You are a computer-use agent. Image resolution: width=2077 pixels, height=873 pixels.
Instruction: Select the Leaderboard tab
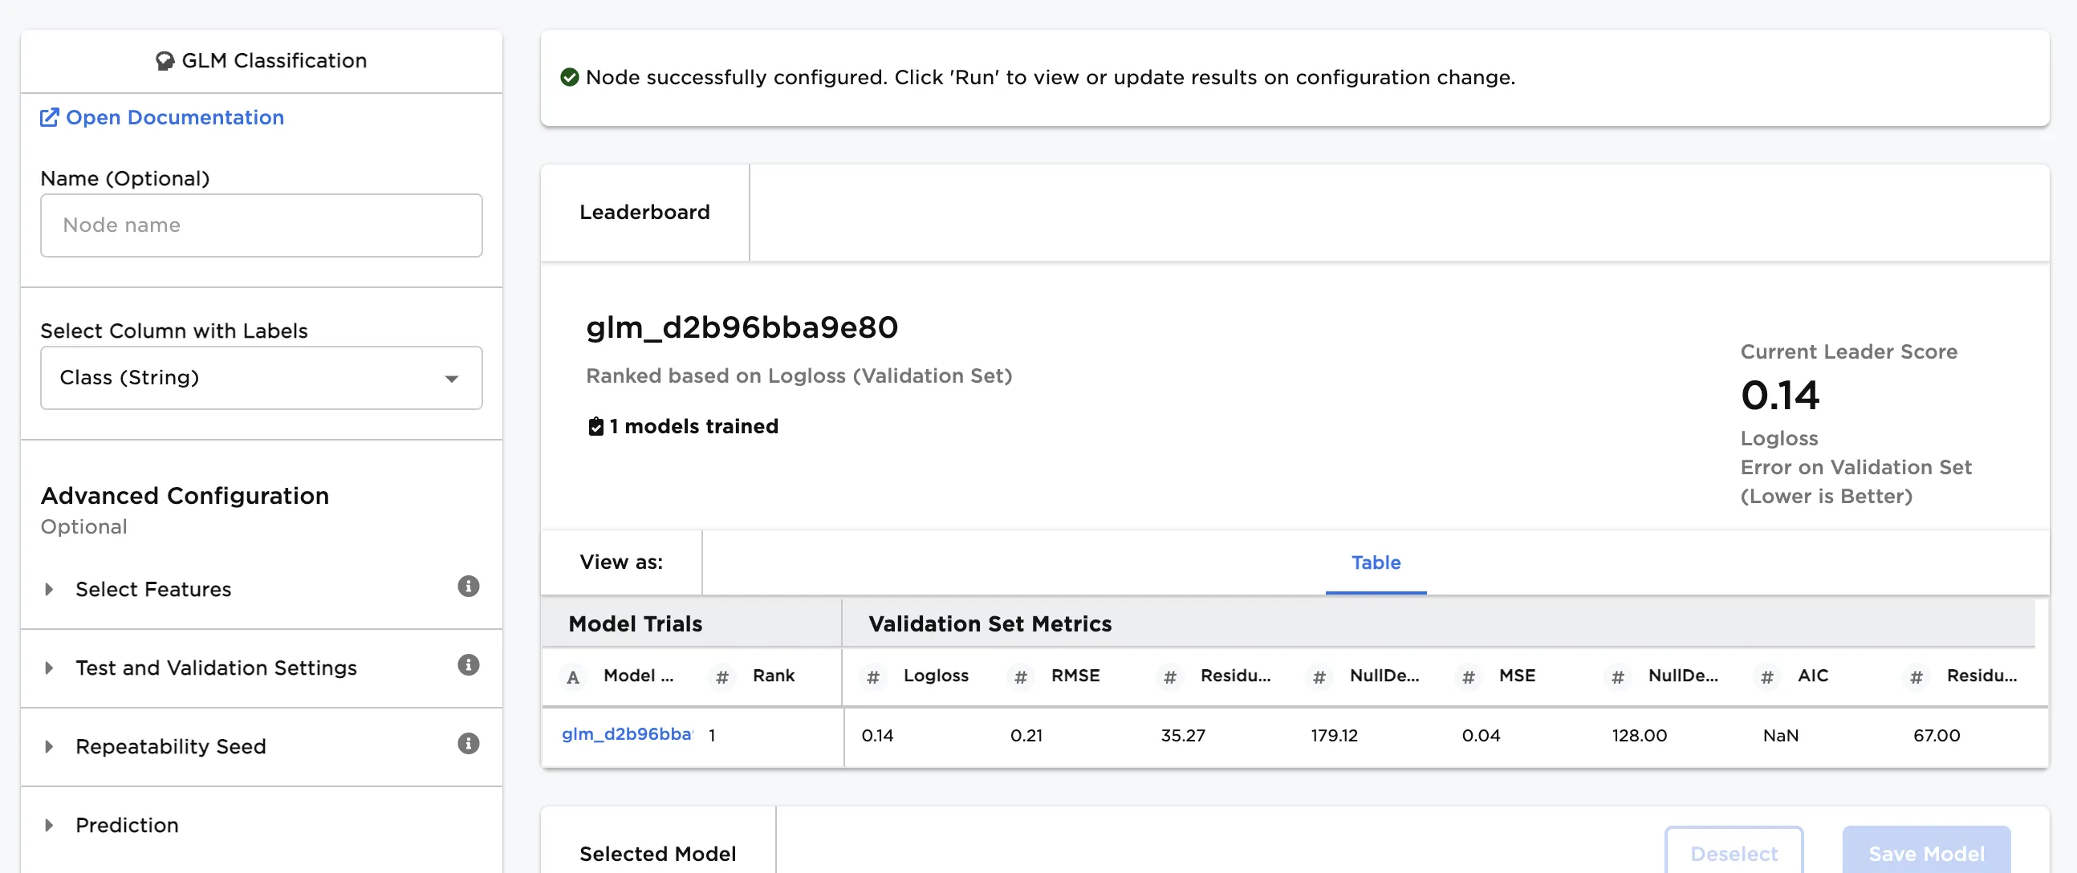tap(645, 213)
